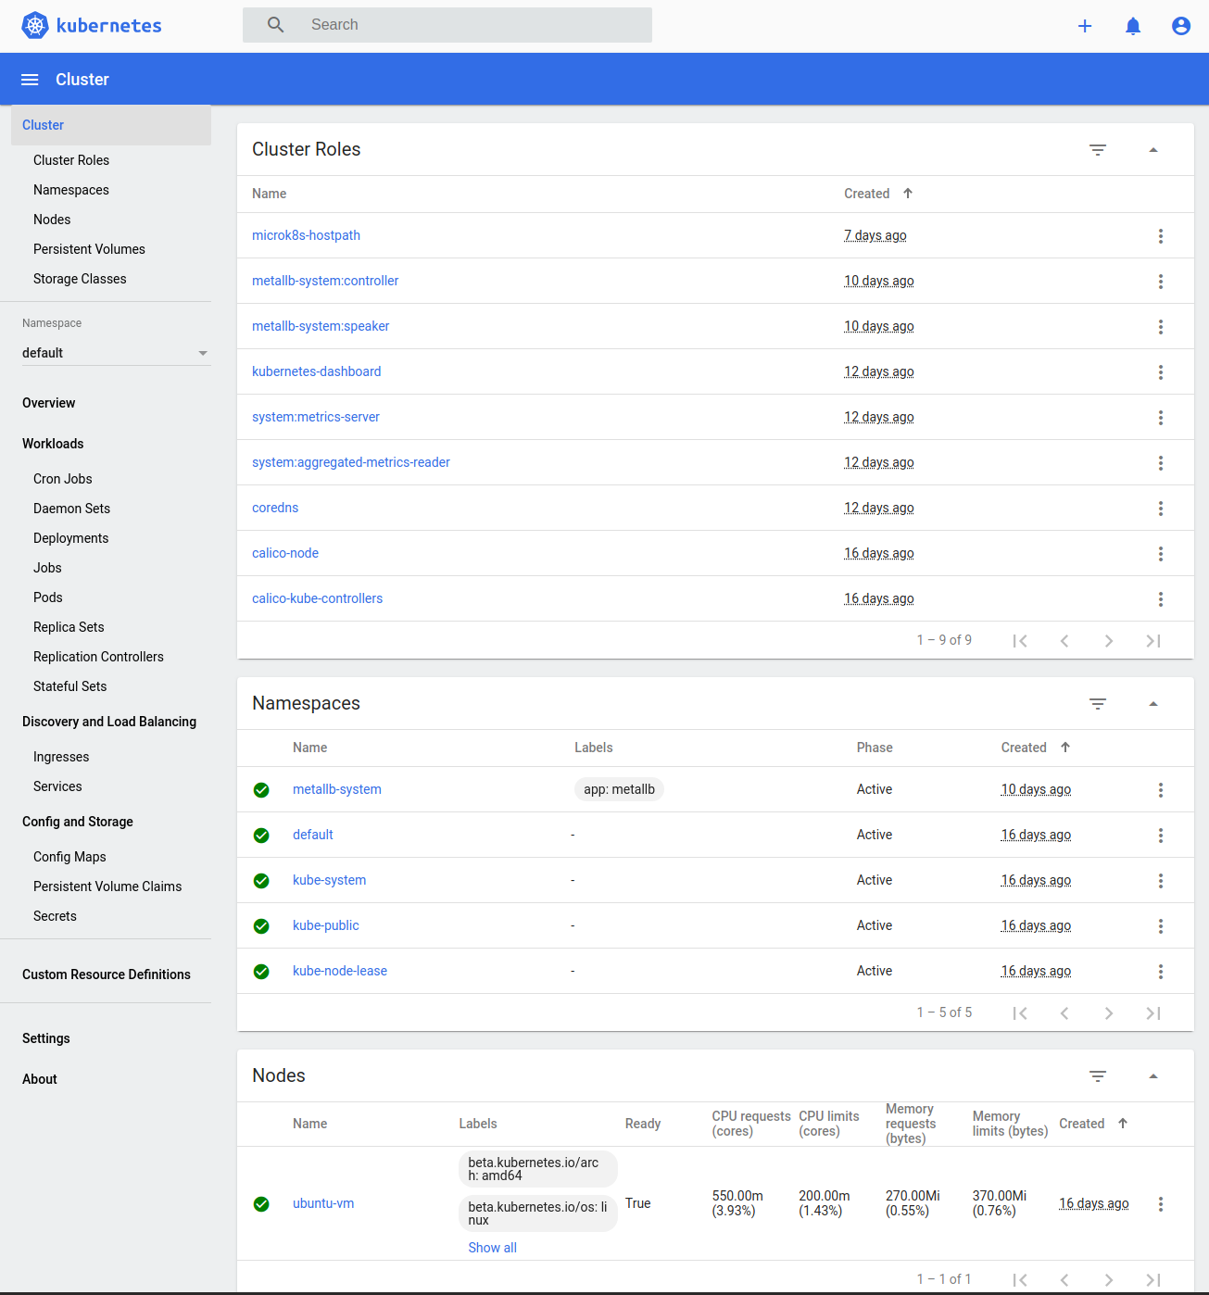Open actions menu for kubernetes-dashboard role
Viewport: 1209px width, 1295px height.
(1161, 372)
